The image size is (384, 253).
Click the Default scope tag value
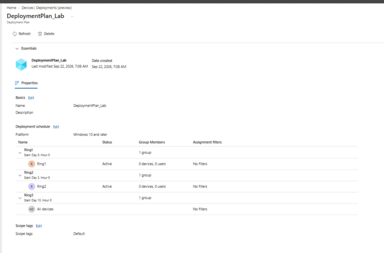79,234
